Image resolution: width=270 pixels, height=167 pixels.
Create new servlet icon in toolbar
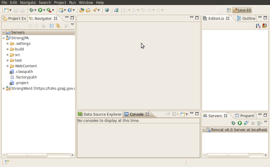click(70, 10)
